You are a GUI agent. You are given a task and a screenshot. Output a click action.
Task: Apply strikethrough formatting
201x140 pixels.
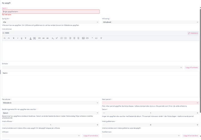pyautogui.click(x=25, y=38)
